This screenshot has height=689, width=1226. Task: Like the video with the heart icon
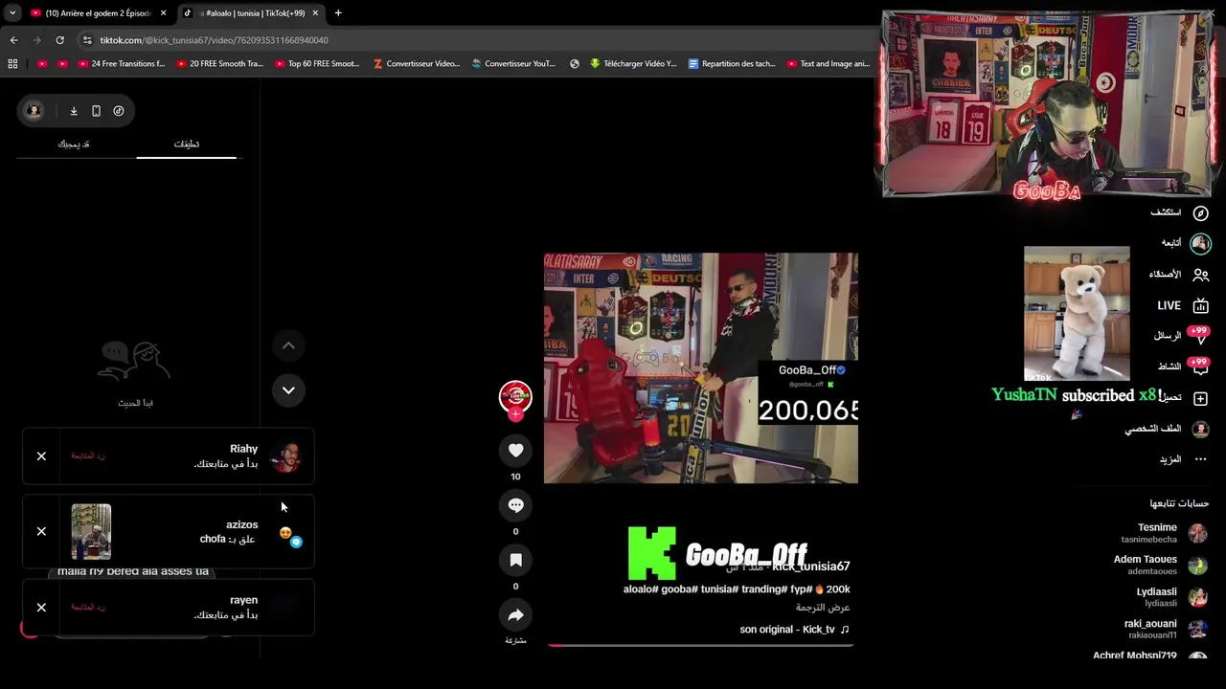[x=515, y=450]
